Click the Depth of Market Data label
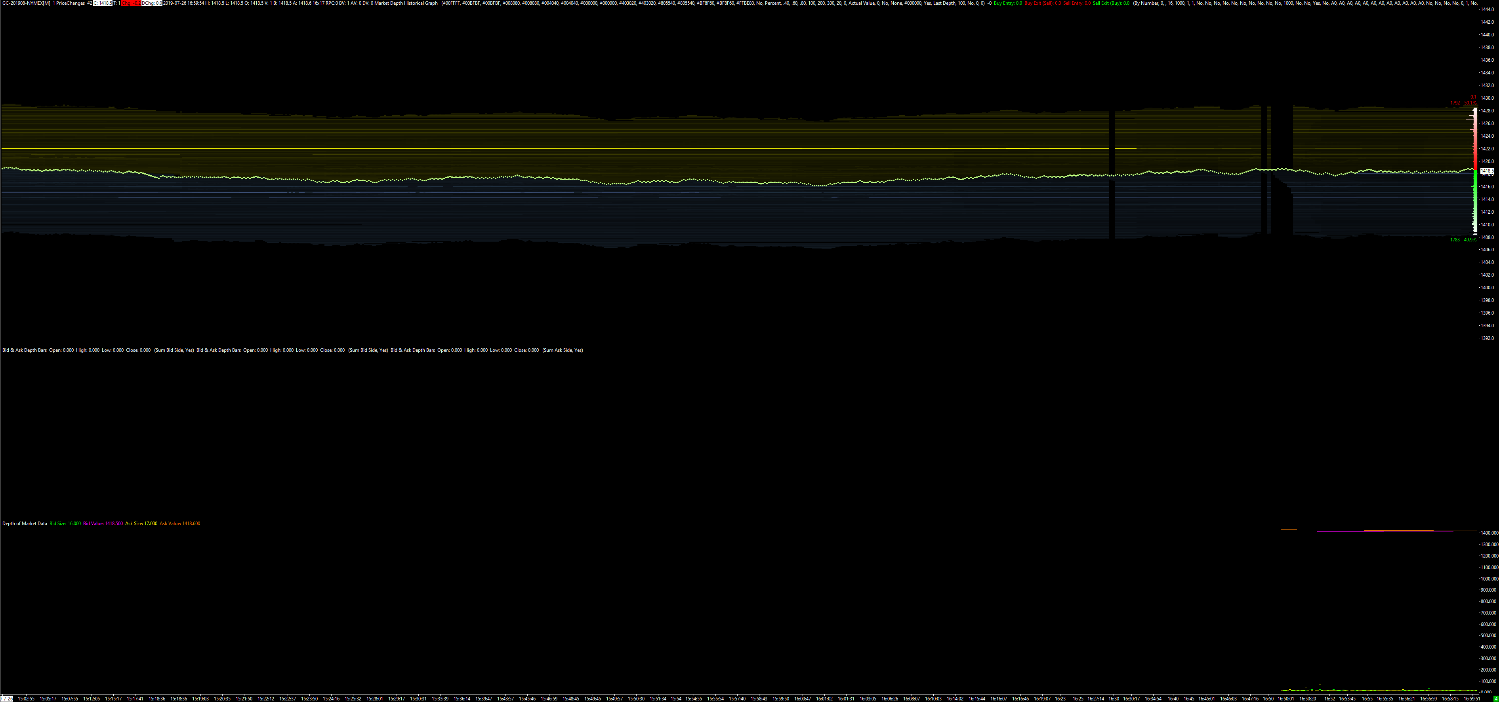The image size is (1499, 702). [x=25, y=524]
